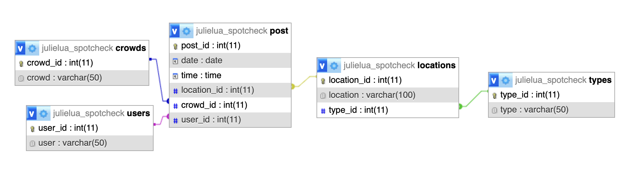
Task: Collapse the users table with its V button
Action: click(32, 113)
